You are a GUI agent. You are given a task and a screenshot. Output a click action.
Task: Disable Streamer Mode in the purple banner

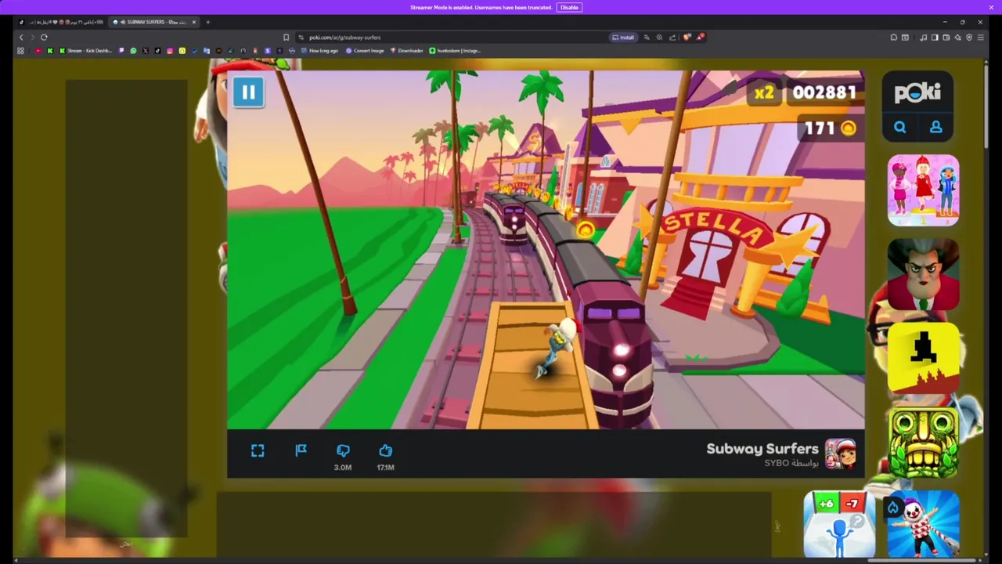point(569,7)
